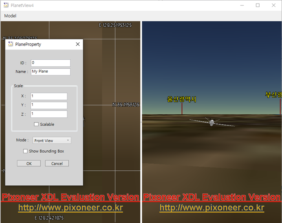Open the Model menu

tap(10, 16)
